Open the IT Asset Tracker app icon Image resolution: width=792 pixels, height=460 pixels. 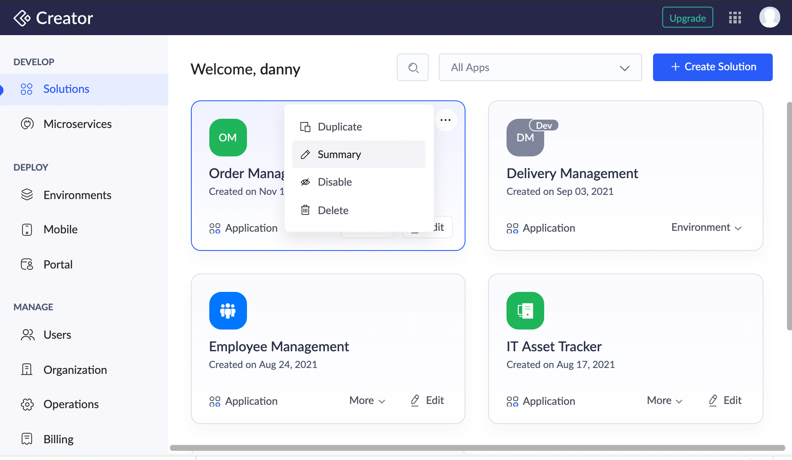point(525,311)
